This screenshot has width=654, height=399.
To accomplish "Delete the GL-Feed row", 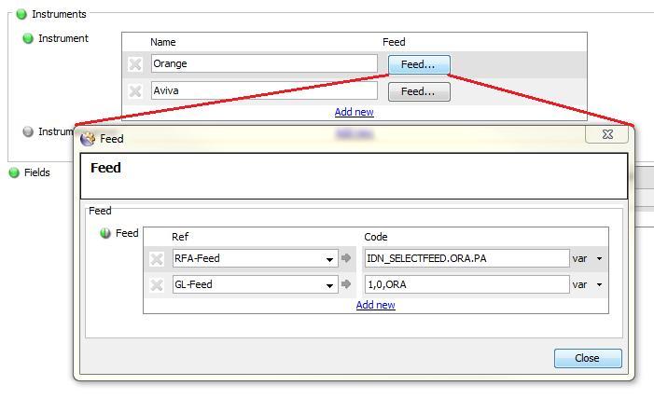I will [157, 285].
